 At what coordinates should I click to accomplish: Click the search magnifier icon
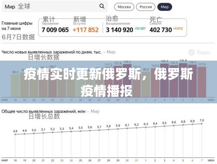pos(102,6)
